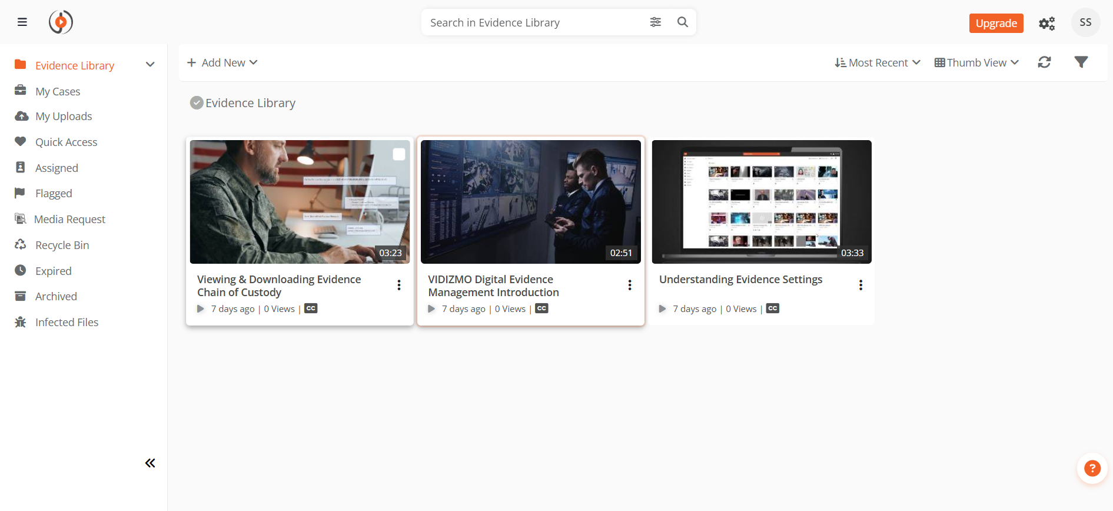Click the Evidence Library sidebar label

75,65
